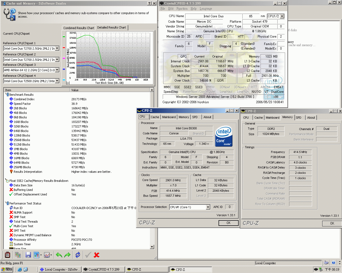Open the Reference CPU/Chipset 1 dropdown

(57, 49)
